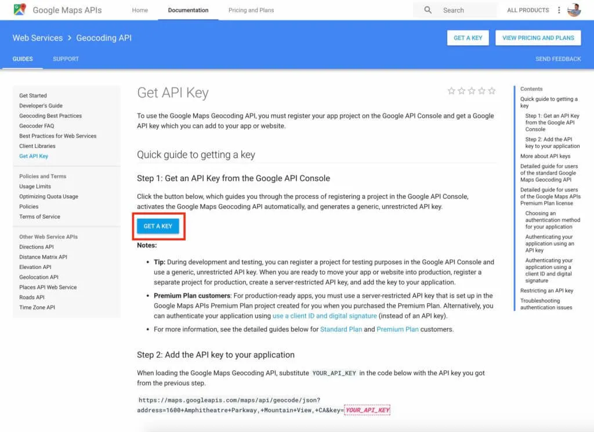Jump to standard Google Maps Geocoding API guide
Screen dimensions: 594x432
549,173
